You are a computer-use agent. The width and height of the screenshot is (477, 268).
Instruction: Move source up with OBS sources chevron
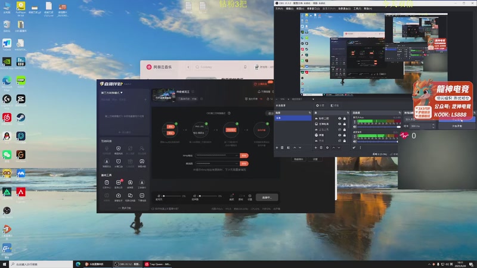coord(333,148)
